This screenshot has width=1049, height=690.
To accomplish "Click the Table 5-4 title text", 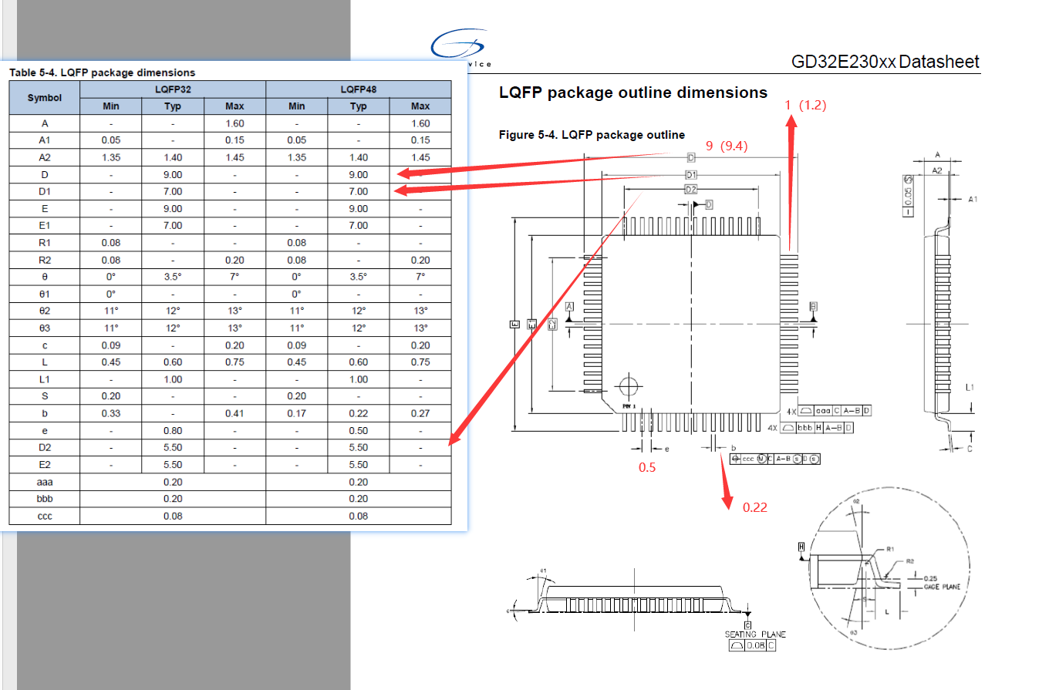I will coord(102,72).
